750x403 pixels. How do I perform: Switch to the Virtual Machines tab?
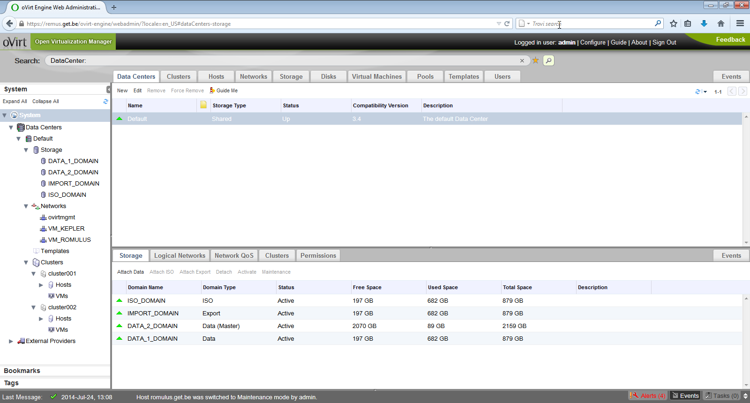click(376, 76)
